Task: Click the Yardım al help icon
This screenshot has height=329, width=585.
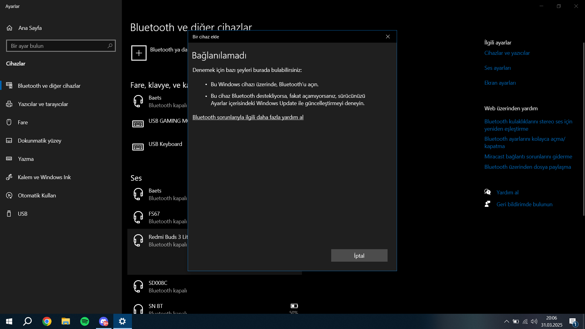Action: pyautogui.click(x=487, y=192)
